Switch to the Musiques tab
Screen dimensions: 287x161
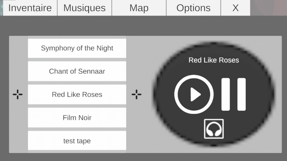pyautogui.click(x=85, y=8)
